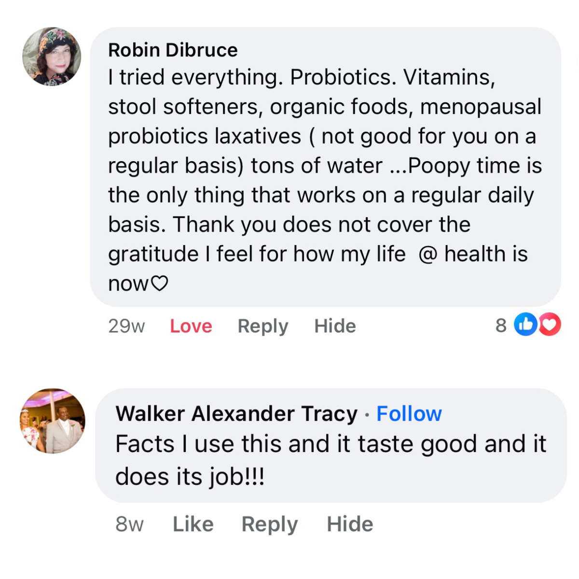The height and width of the screenshot is (579, 579).
Task: Click the heart reaction icon on Robin's comment
Action: point(549,324)
